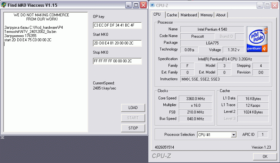Click the log line start 2D D0 E4 75 C0
Viewport: 280px width, 163px height.
[28, 40]
